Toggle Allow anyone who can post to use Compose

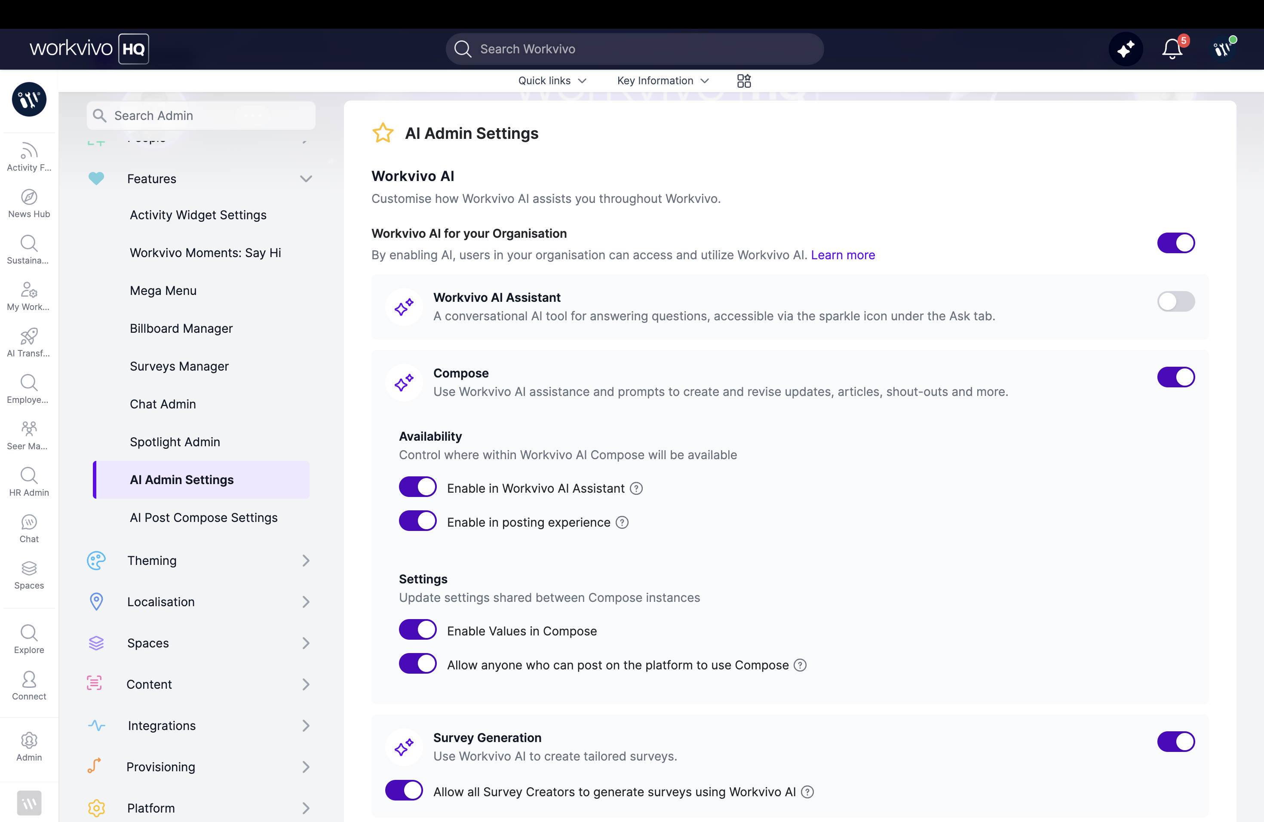pos(418,664)
